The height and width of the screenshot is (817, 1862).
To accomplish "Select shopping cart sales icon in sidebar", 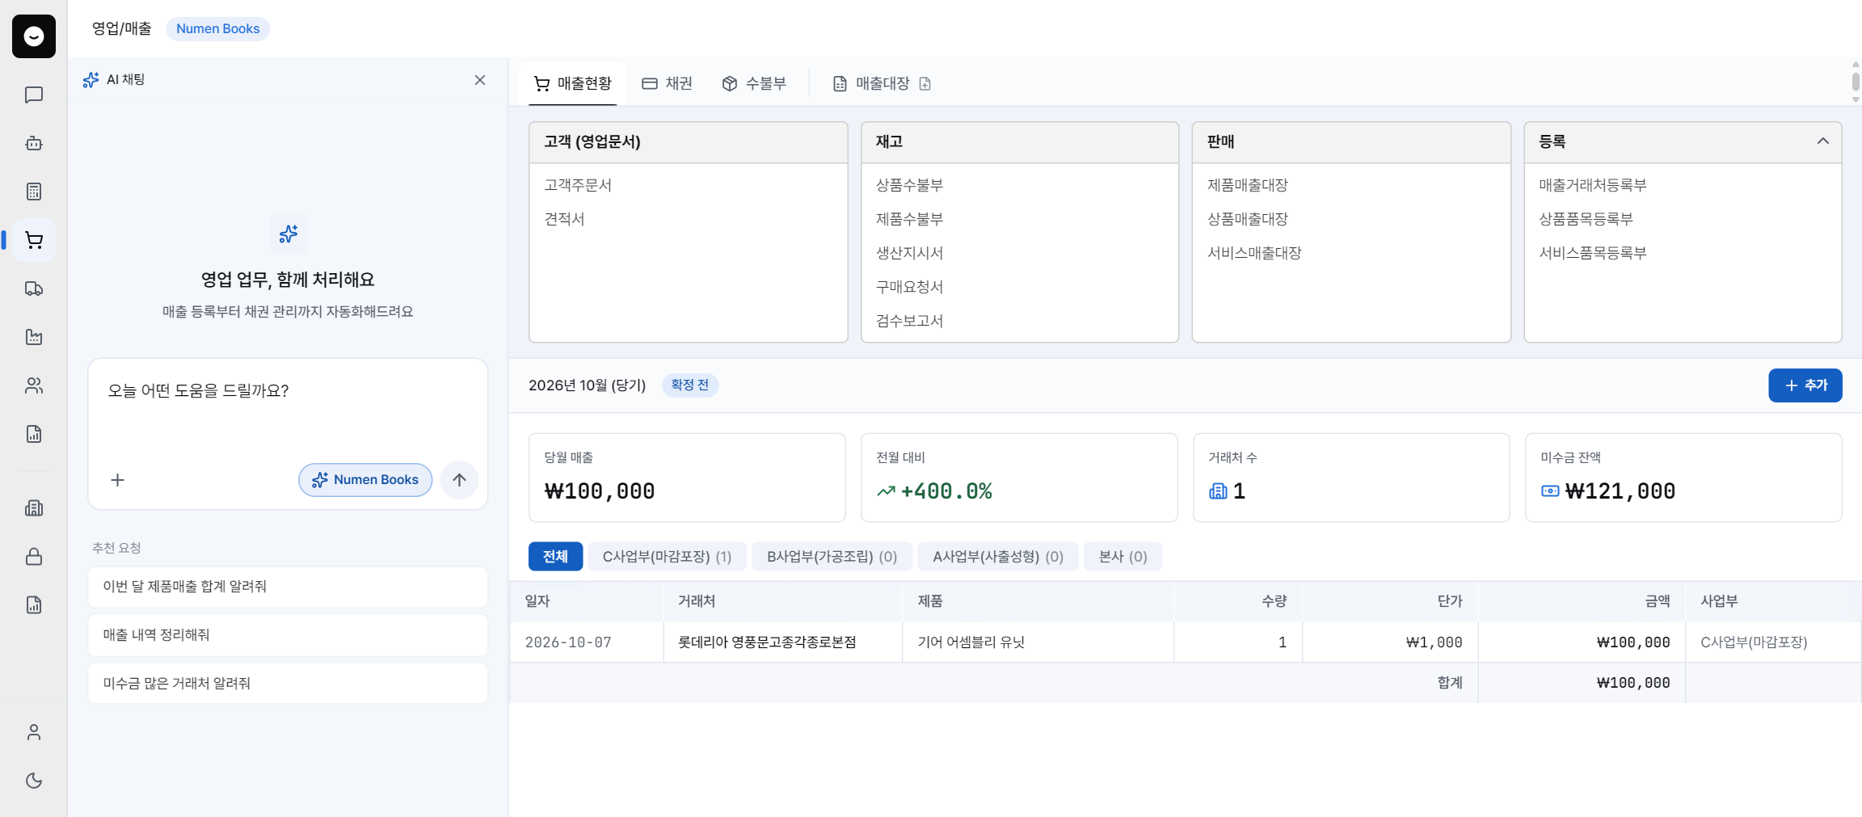I will [x=34, y=240].
